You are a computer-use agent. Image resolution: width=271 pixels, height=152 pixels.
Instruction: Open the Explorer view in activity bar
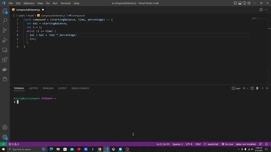5,11
